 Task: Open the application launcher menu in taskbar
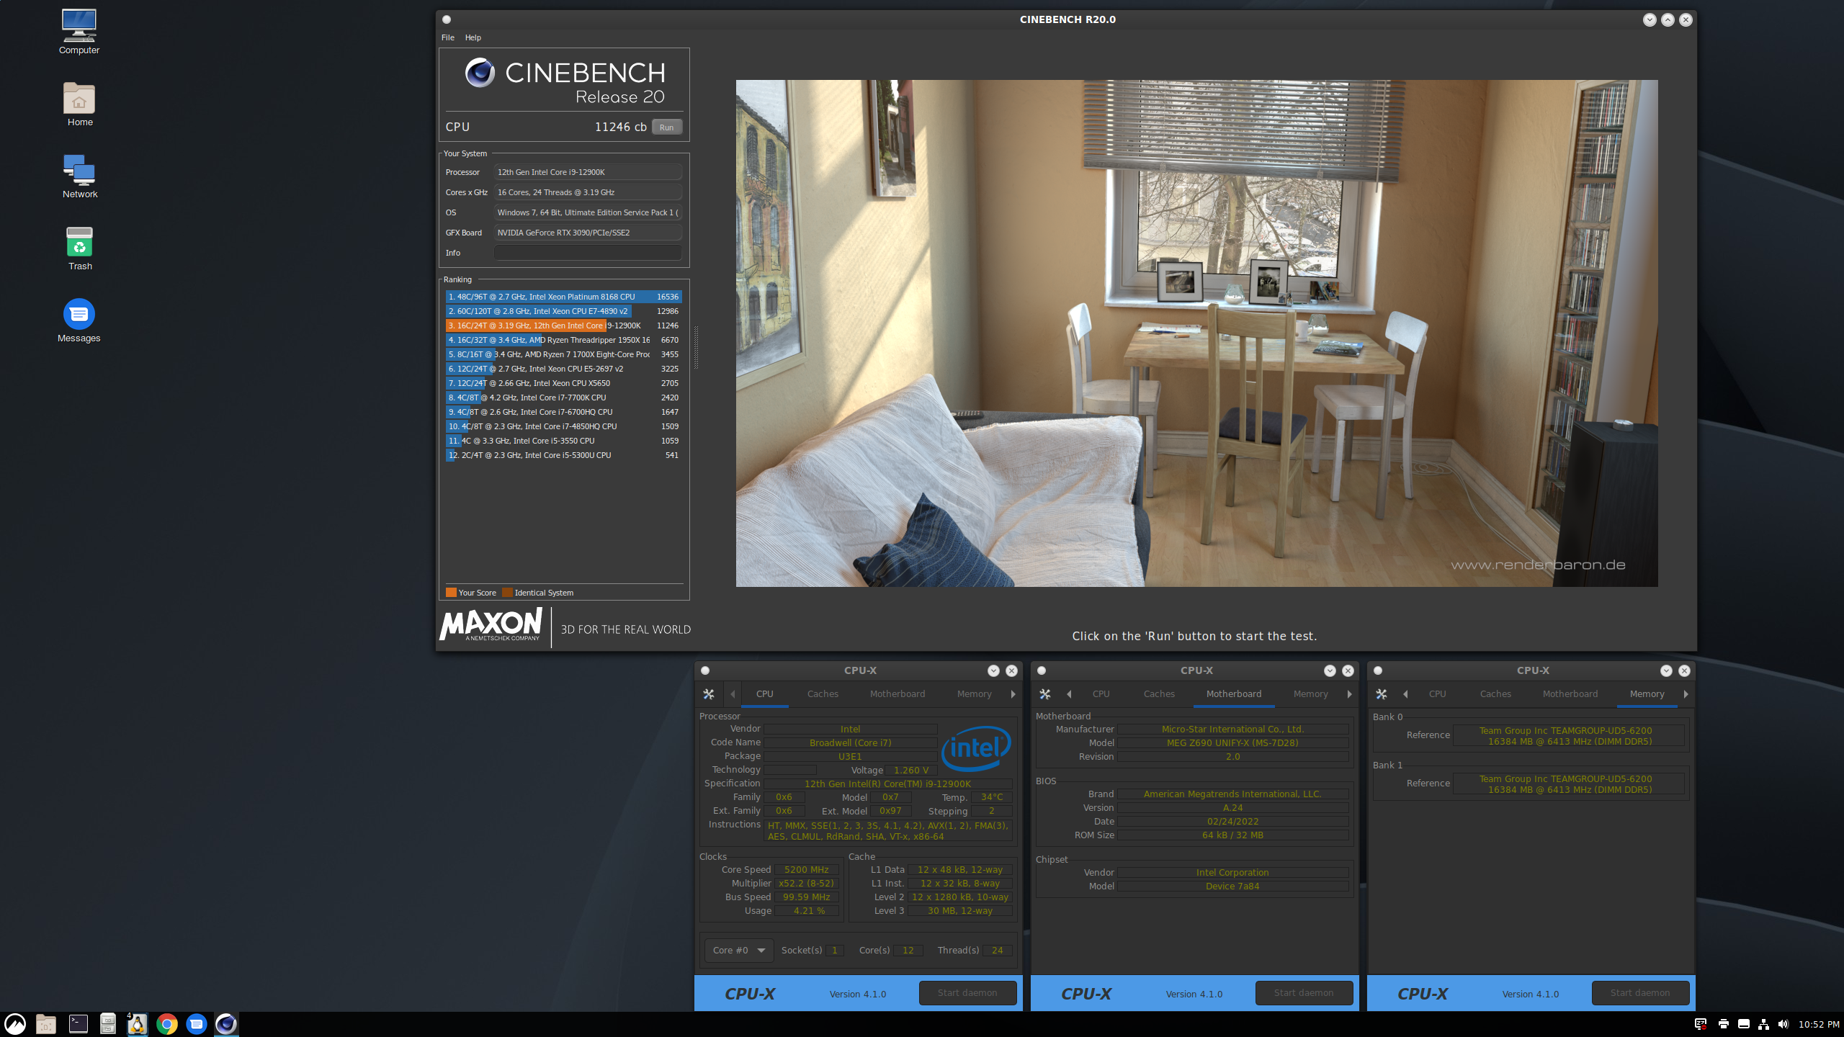tap(15, 1024)
